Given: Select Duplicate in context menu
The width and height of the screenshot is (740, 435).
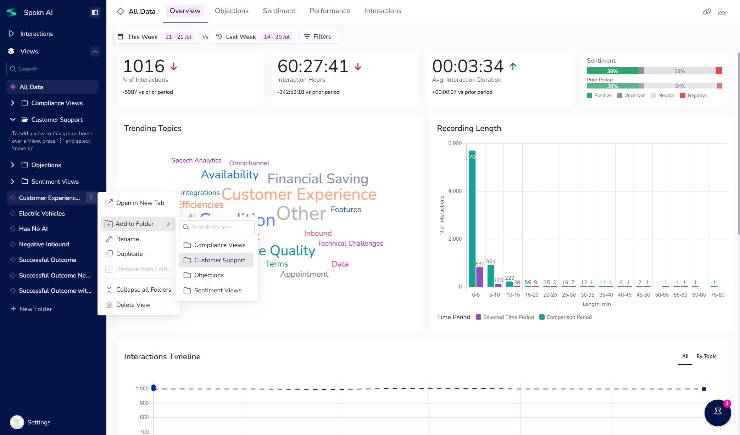Looking at the screenshot, I should [x=129, y=254].
